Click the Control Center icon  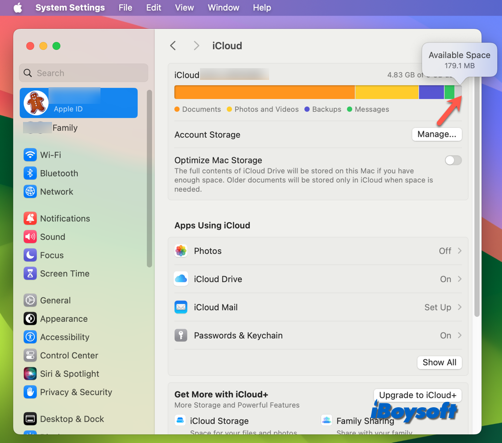(30, 355)
